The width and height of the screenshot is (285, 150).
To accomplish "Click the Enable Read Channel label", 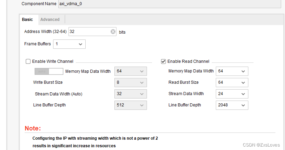I will (188, 61).
